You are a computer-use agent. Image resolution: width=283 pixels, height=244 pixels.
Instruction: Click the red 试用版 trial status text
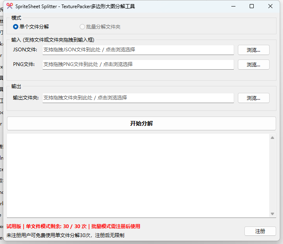click(x=73, y=226)
